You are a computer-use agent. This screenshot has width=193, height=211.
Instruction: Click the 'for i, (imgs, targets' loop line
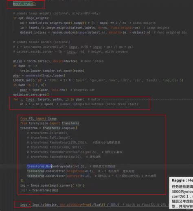tap(57, 100)
